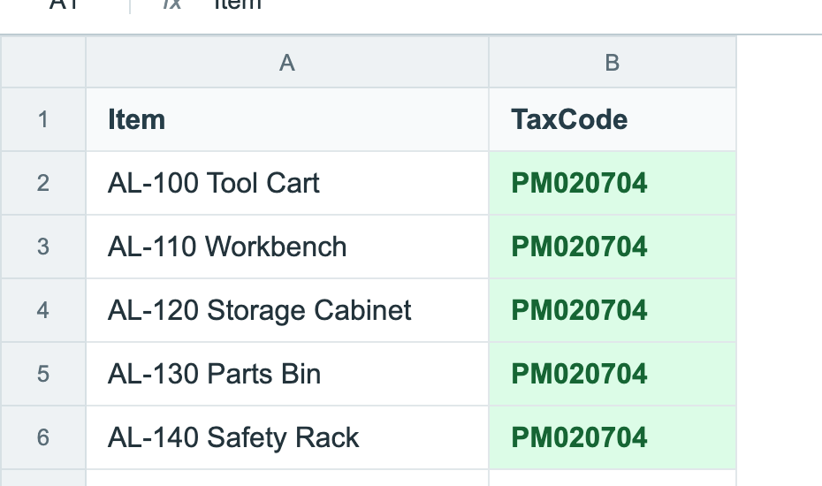Select cell 'AL-140 Safety Rack'
This screenshot has width=822, height=486.
click(x=287, y=437)
